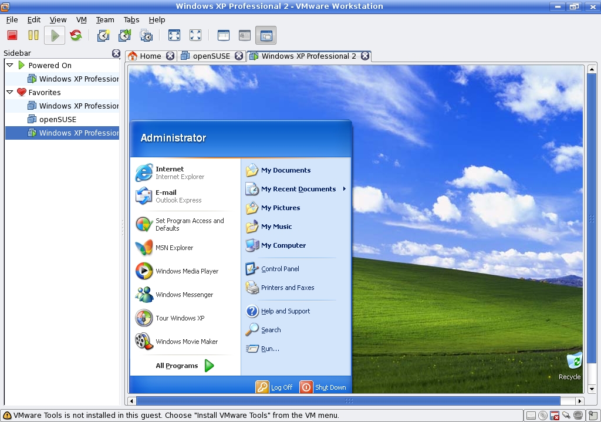601x422 pixels.
Task: Open Internet Explorer from the Start menu
Action: click(170, 173)
